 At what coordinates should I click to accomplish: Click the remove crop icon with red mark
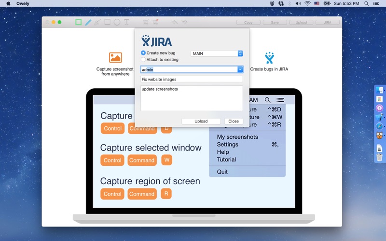(155, 22)
